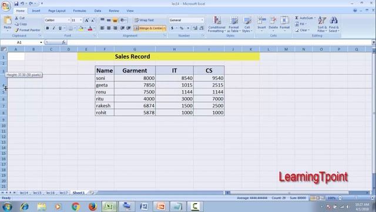376x212 pixels.
Task: Toggle Top Align vertical alignment
Action: point(102,20)
